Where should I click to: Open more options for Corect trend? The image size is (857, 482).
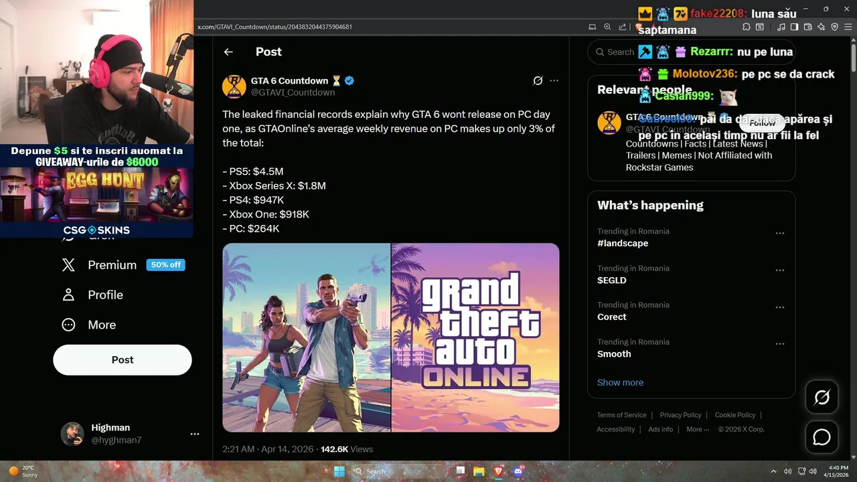point(779,307)
